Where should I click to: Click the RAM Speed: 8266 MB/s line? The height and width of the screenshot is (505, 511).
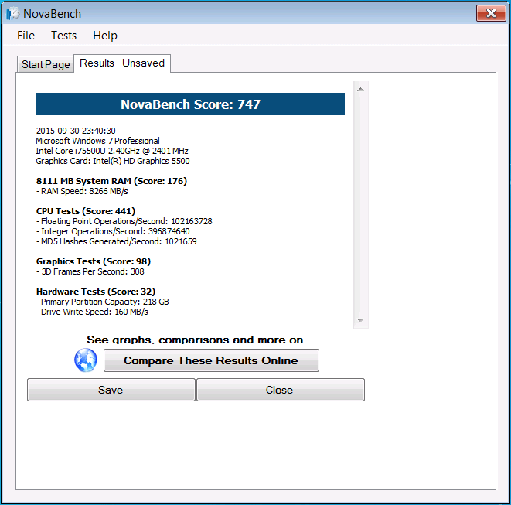coord(82,191)
